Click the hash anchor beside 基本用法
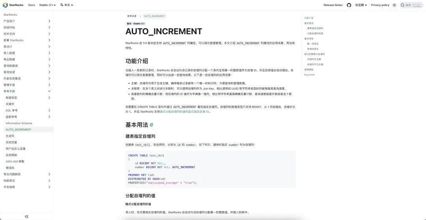This screenshot has height=220, width=426. 151,125
